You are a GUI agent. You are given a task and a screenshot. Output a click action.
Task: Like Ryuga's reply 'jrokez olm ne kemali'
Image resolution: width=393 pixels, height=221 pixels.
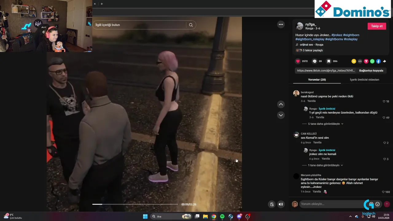tap(384, 159)
